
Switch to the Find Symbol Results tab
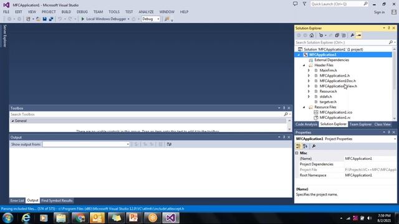pos(57,200)
